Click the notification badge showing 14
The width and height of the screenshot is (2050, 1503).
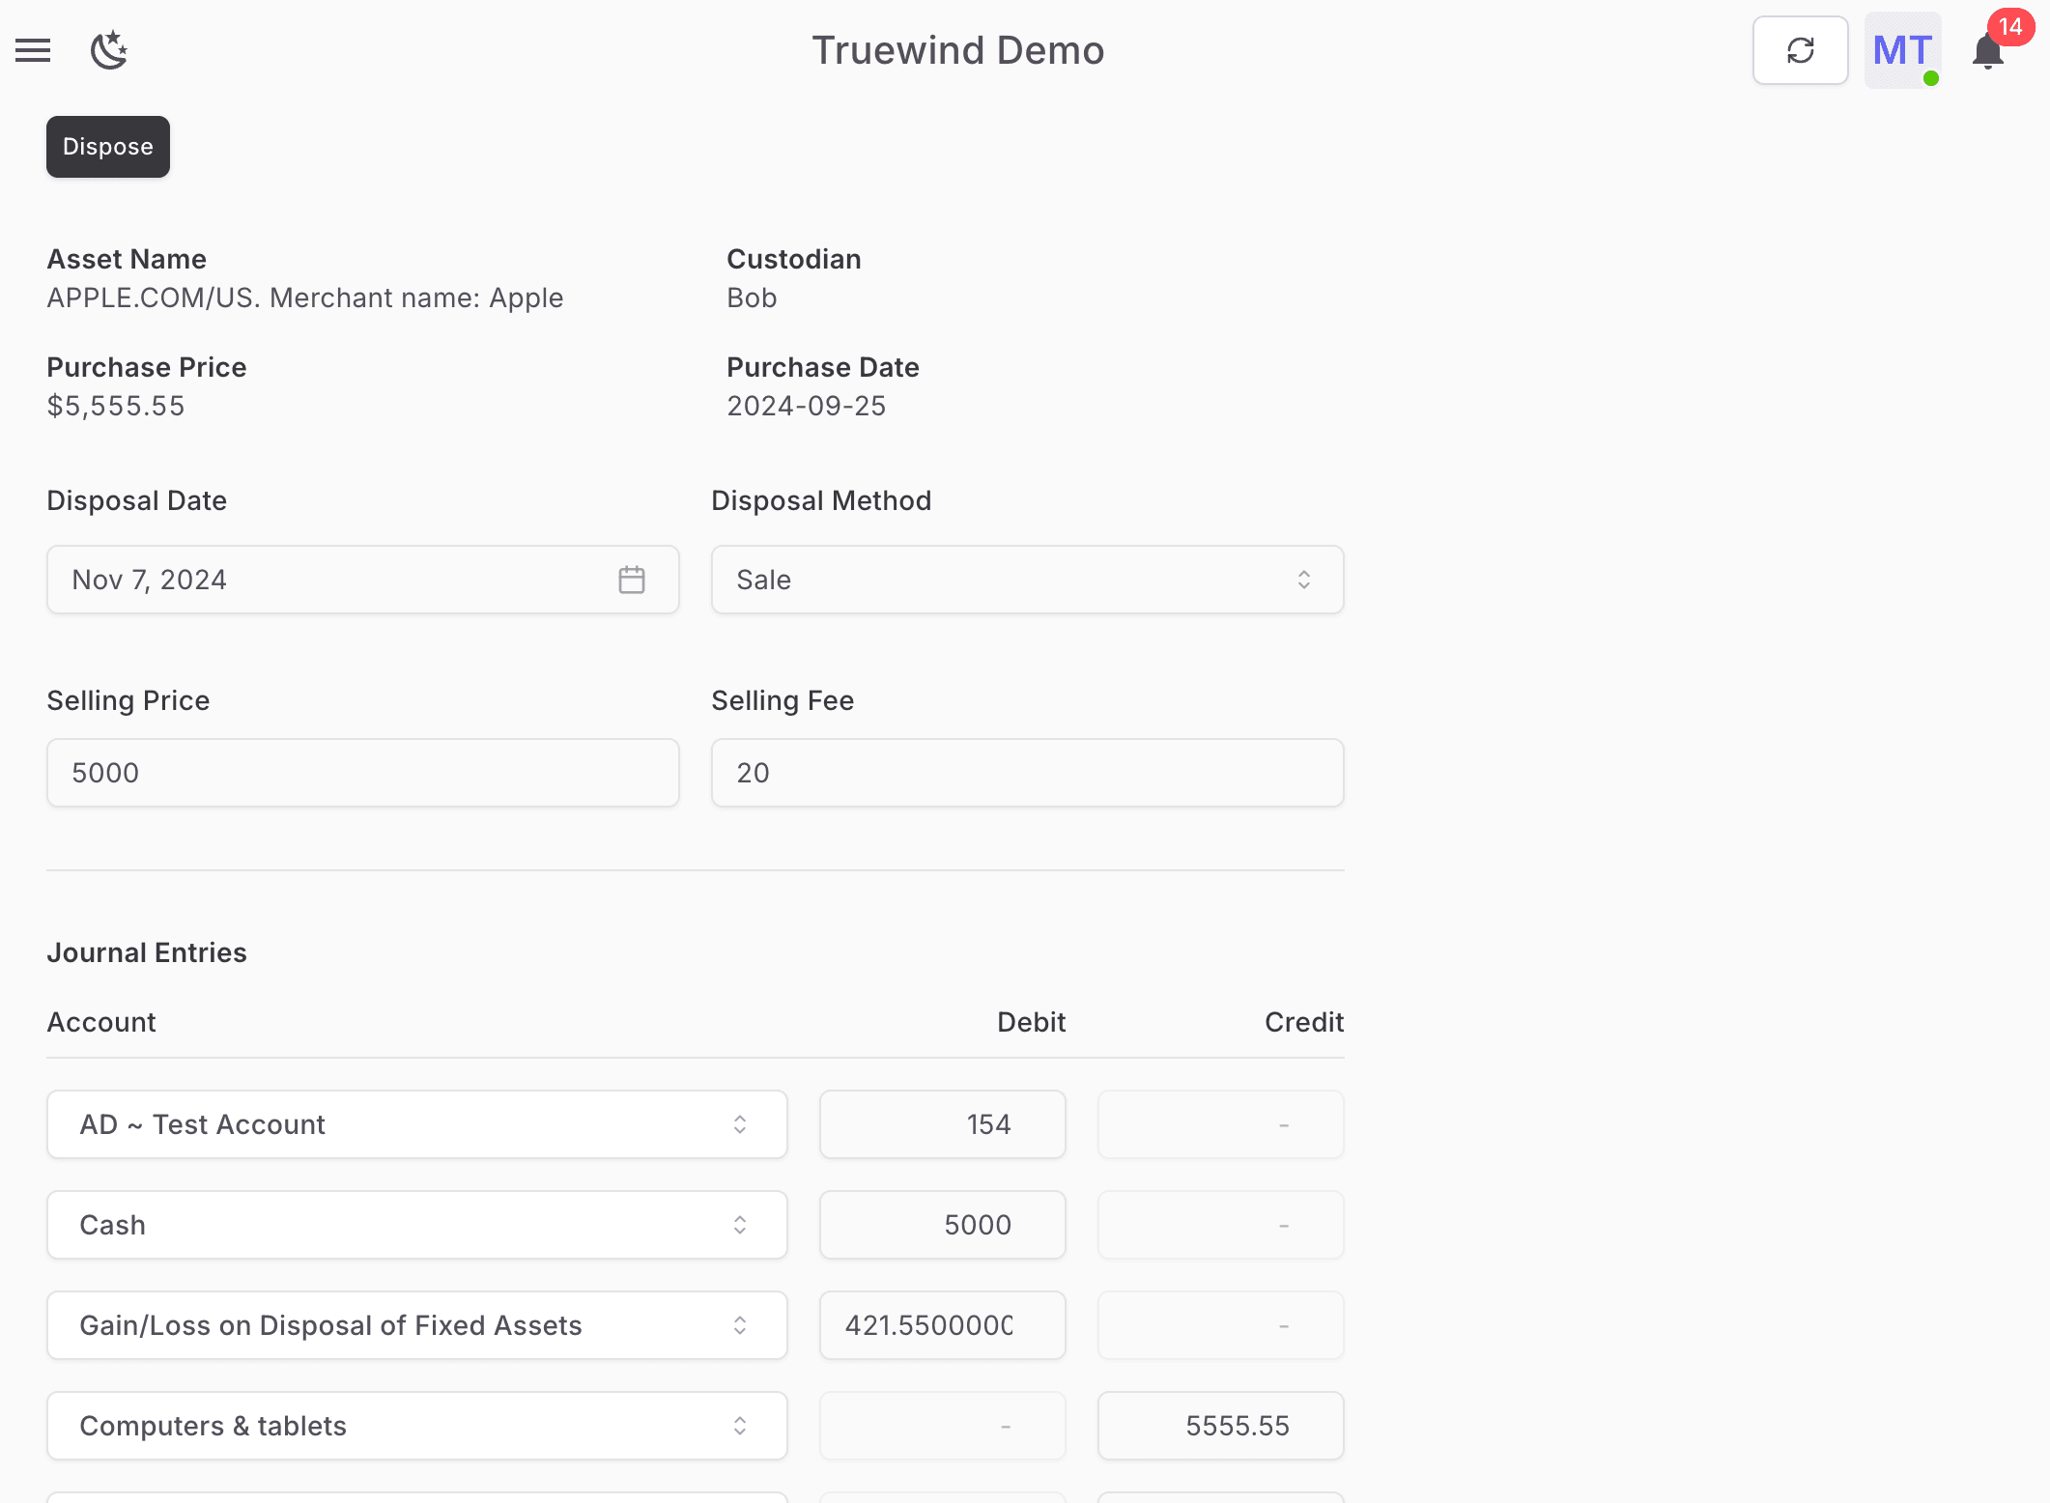point(2011,27)
